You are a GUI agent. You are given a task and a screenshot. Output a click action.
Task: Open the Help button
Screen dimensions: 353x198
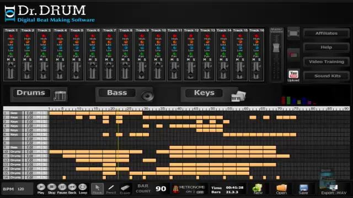[x=326, y=47]
